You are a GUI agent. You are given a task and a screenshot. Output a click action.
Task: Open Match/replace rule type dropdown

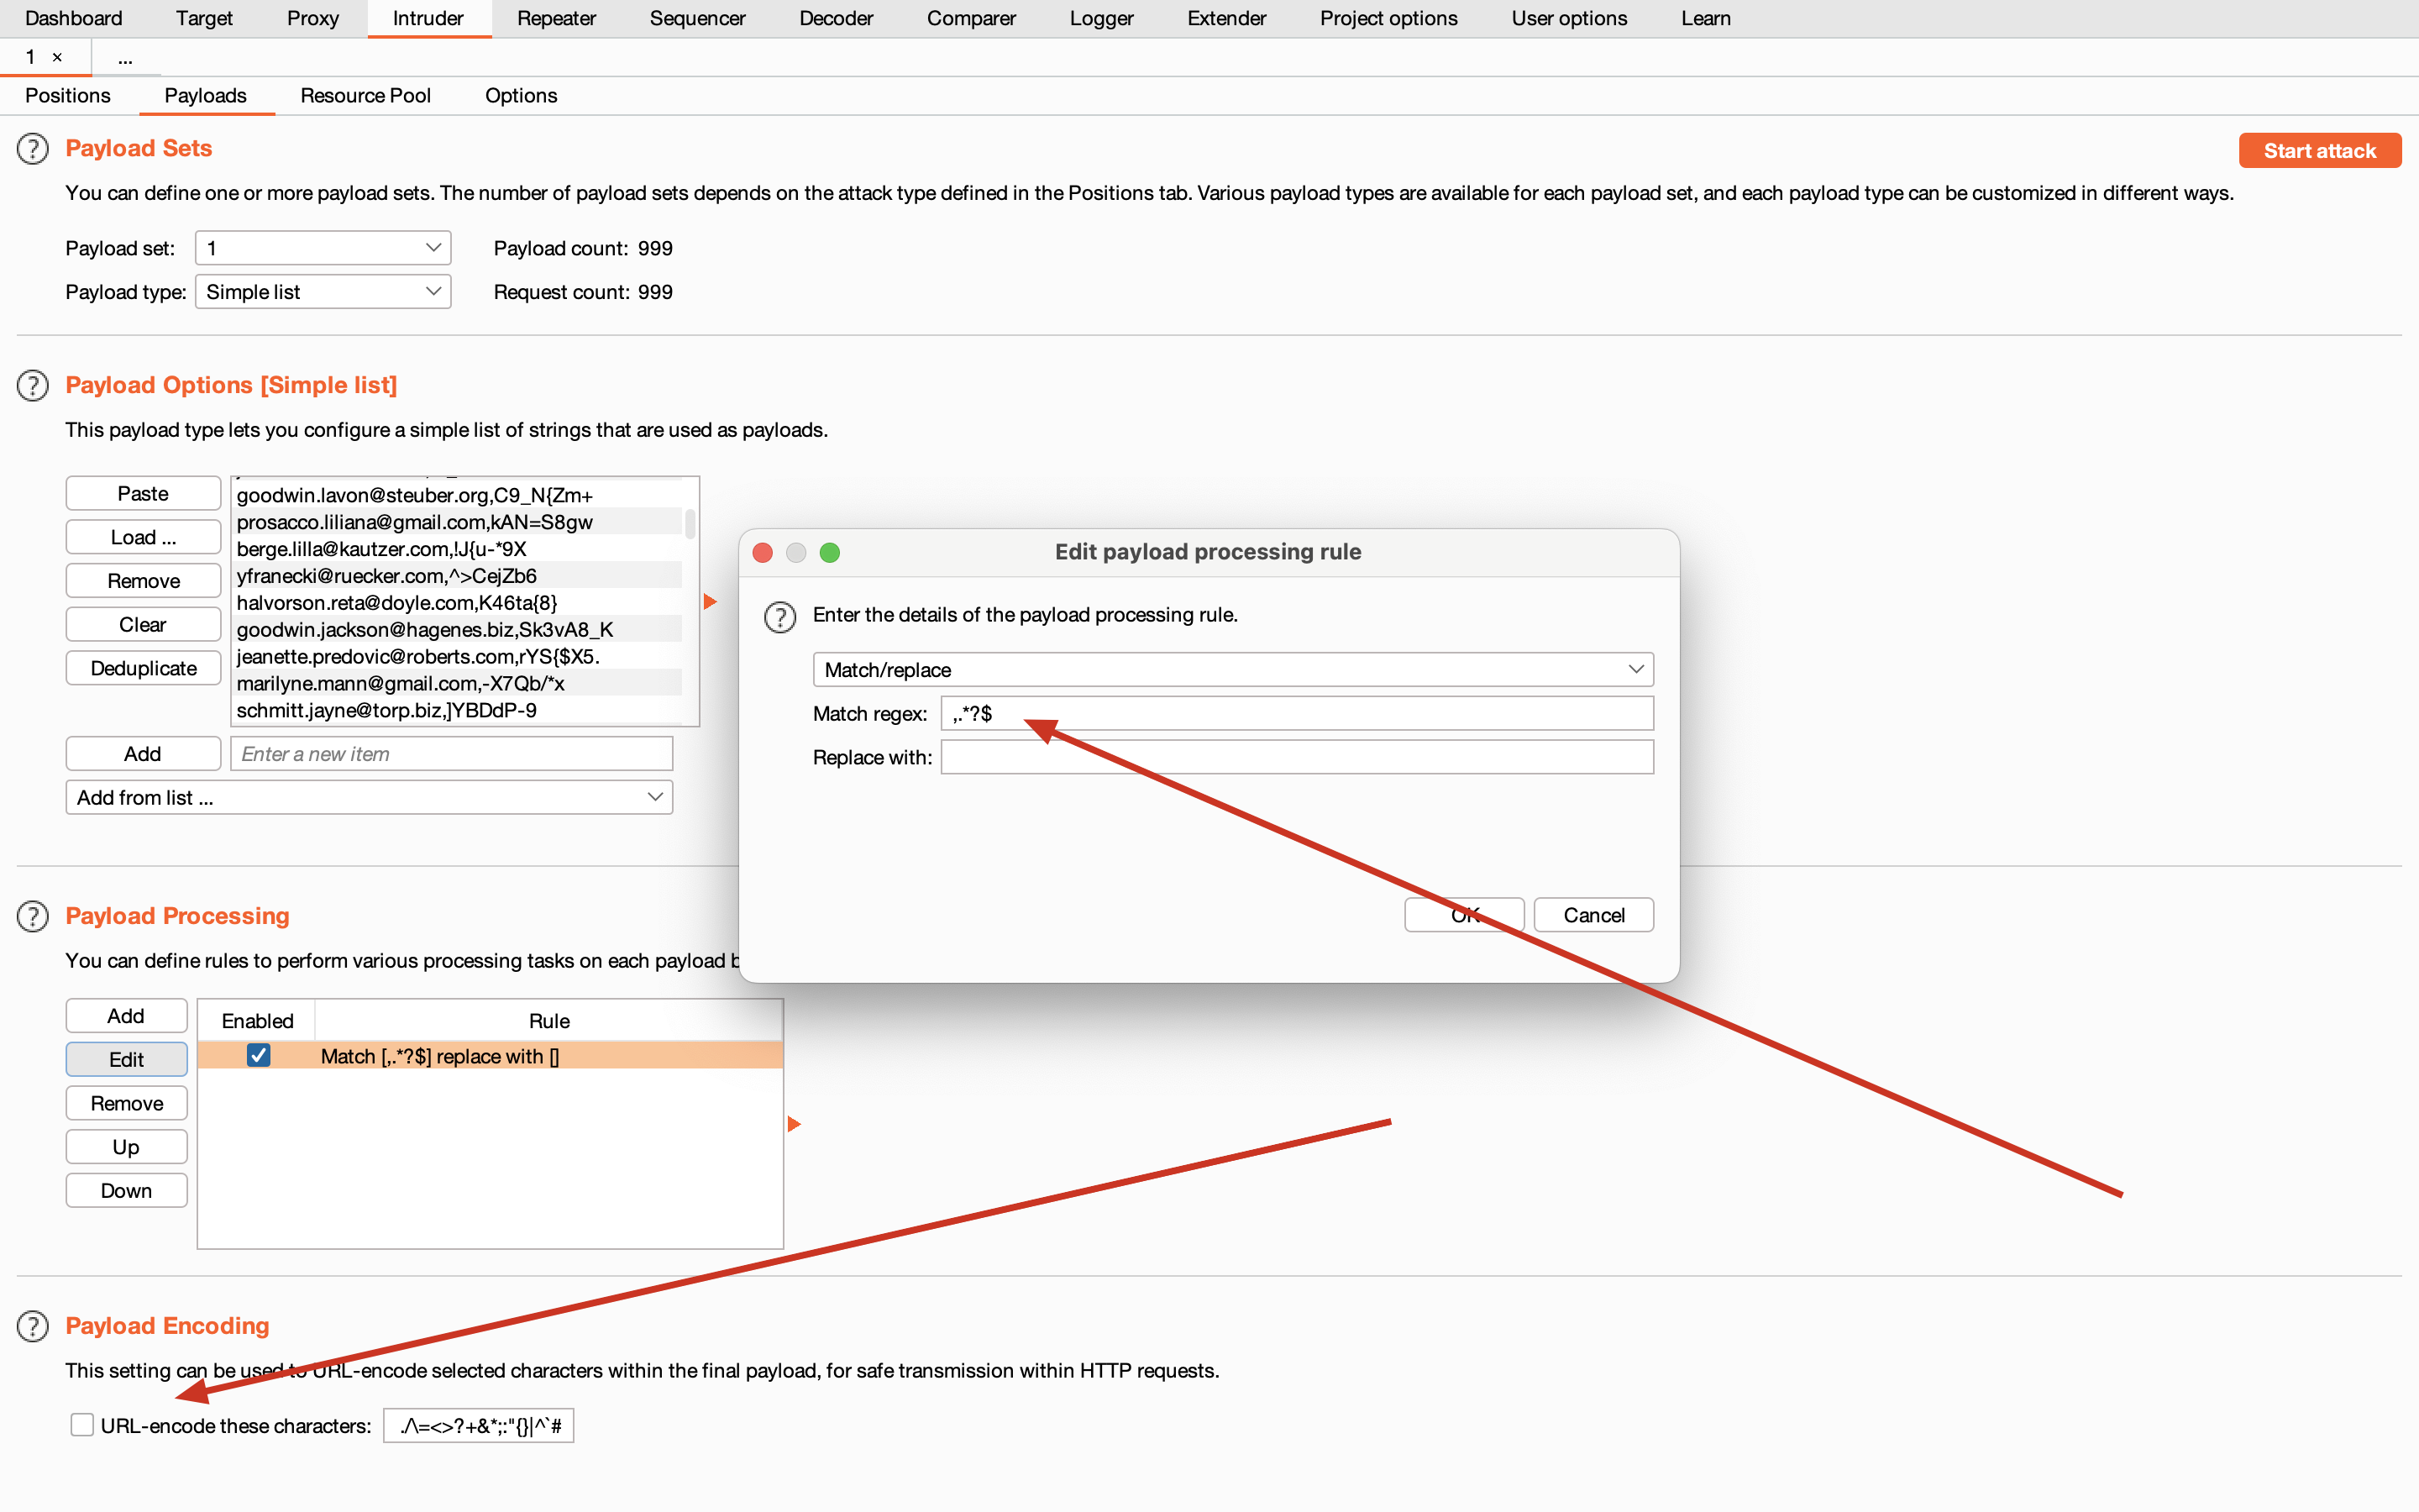pos(1232,669)
